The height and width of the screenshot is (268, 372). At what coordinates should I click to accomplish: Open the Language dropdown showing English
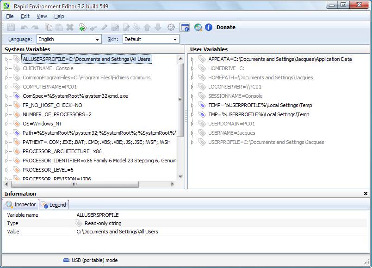pyautogui.click(x=69, y=39)
